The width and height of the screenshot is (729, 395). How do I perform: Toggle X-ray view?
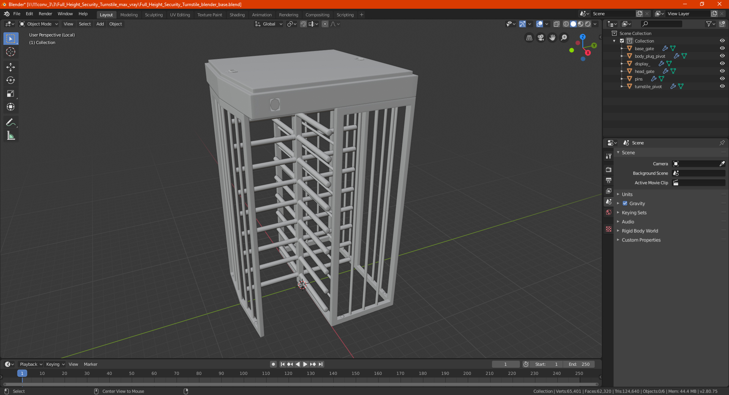click(556, 24)
